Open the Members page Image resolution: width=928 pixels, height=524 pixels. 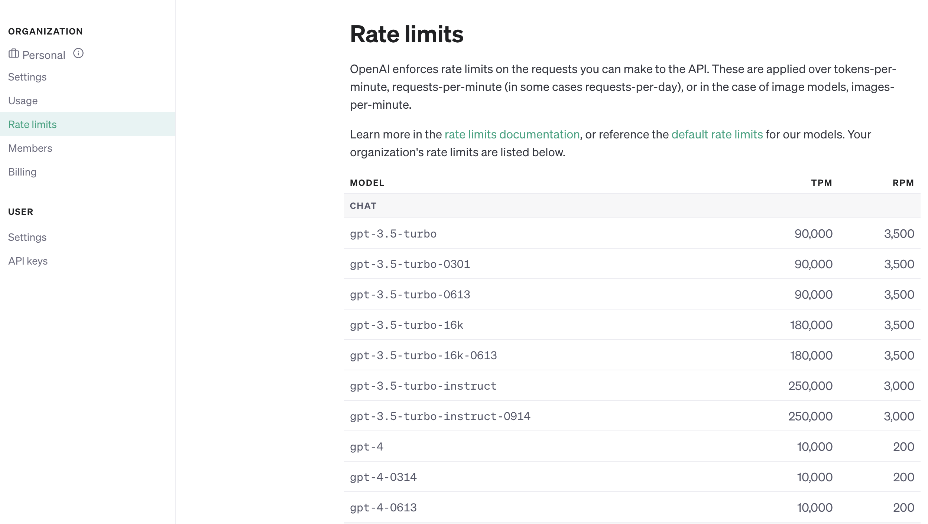click(x=30, y=148)
